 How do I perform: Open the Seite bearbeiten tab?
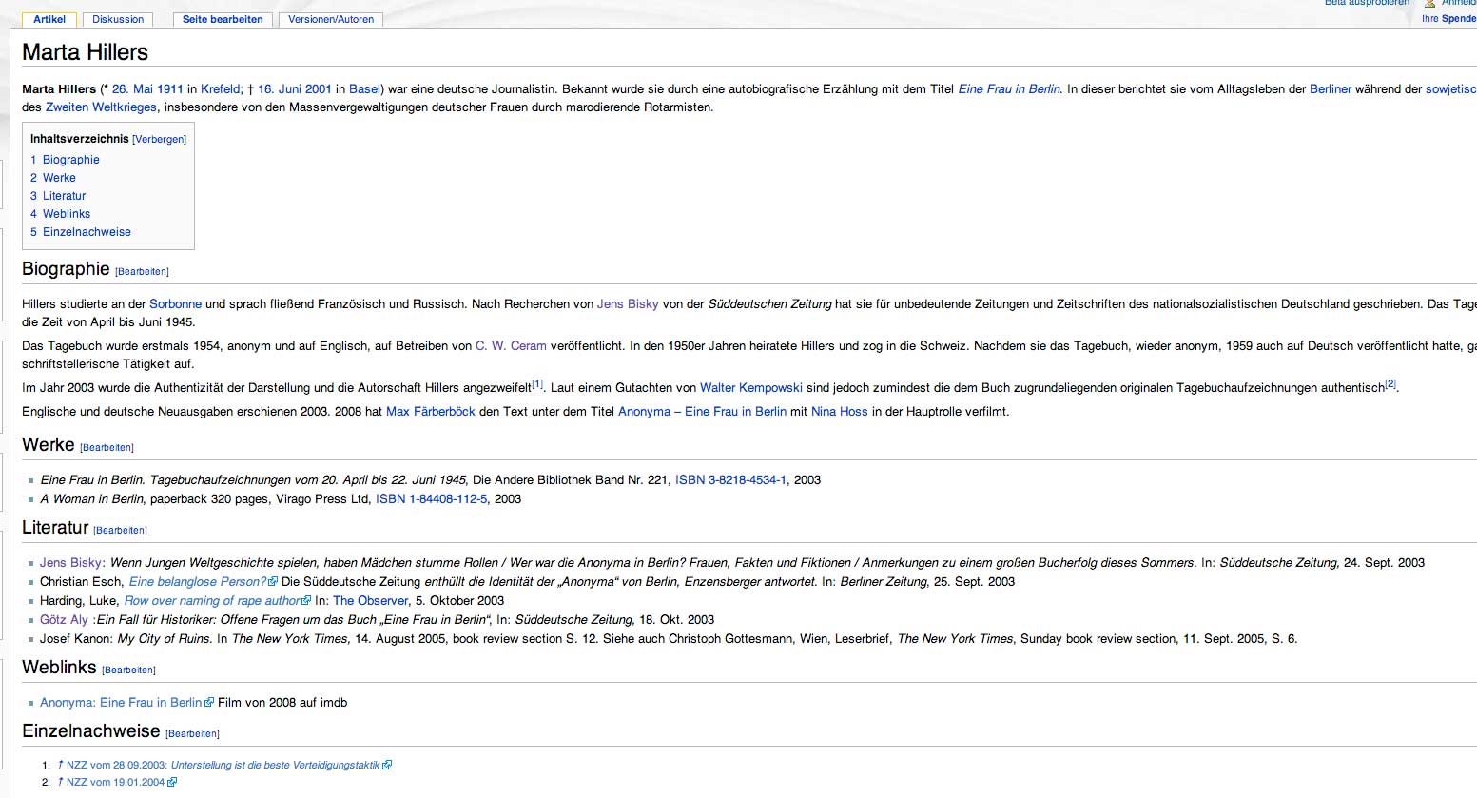223,19
